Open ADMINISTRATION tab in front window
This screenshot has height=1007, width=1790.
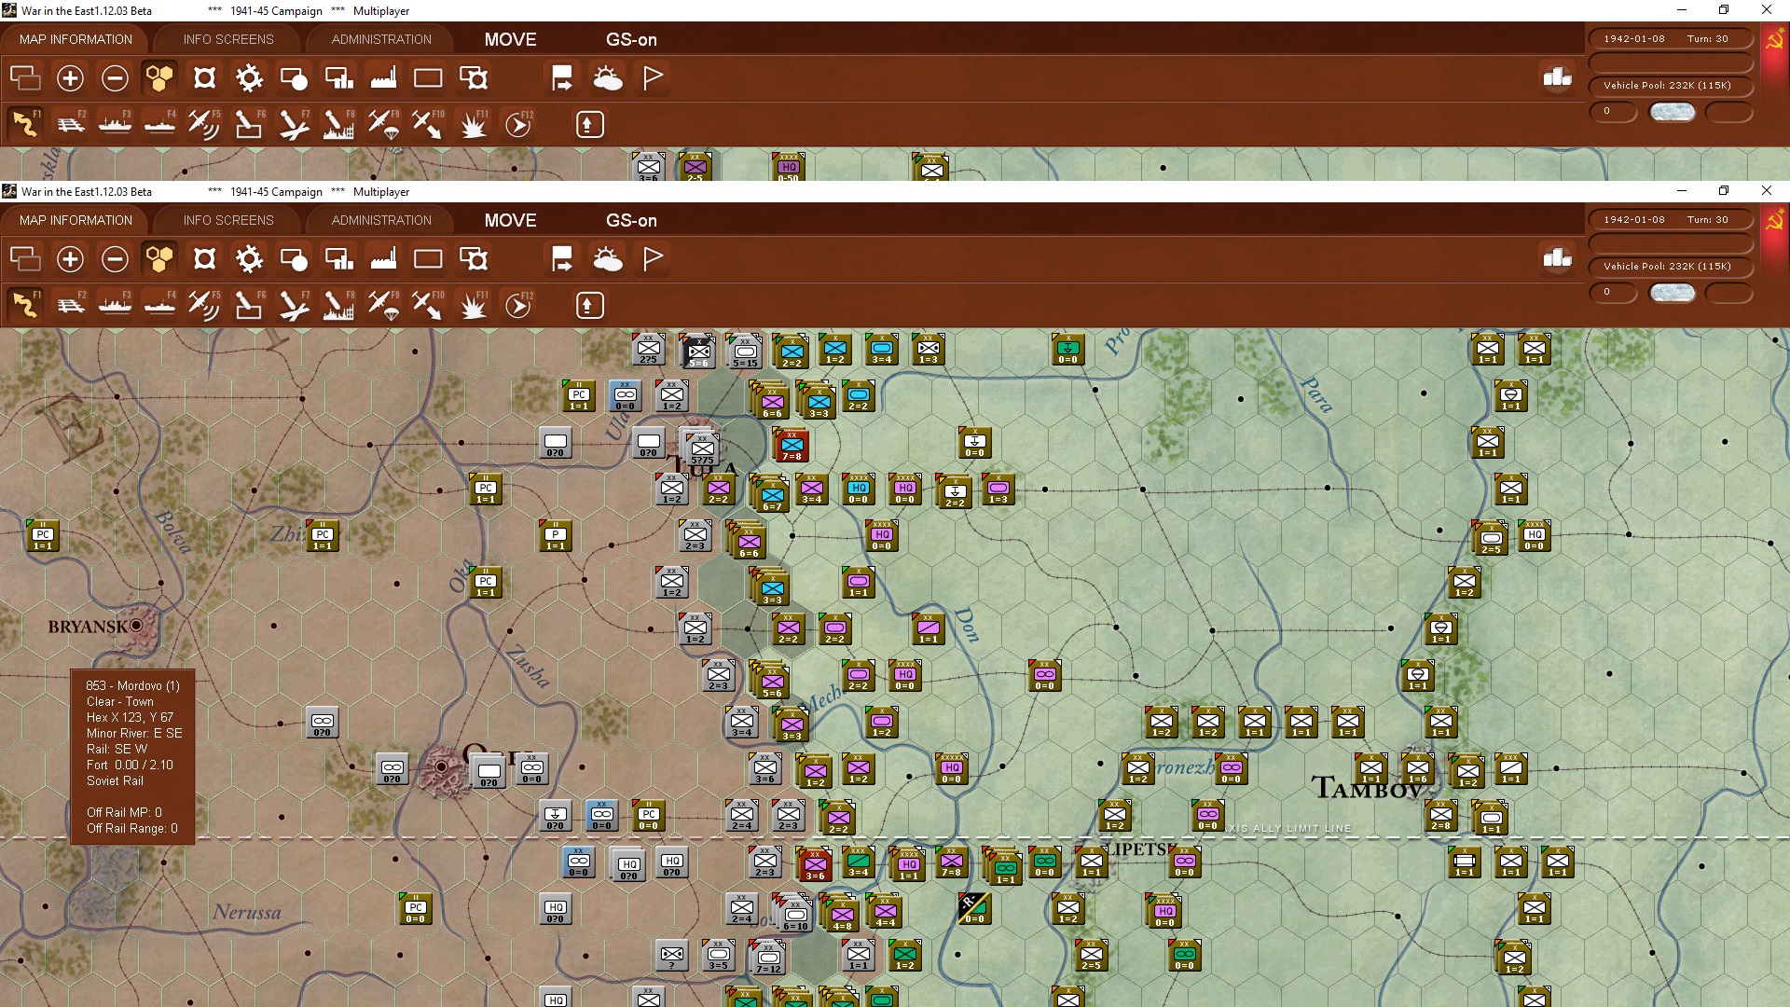(381, 221)
